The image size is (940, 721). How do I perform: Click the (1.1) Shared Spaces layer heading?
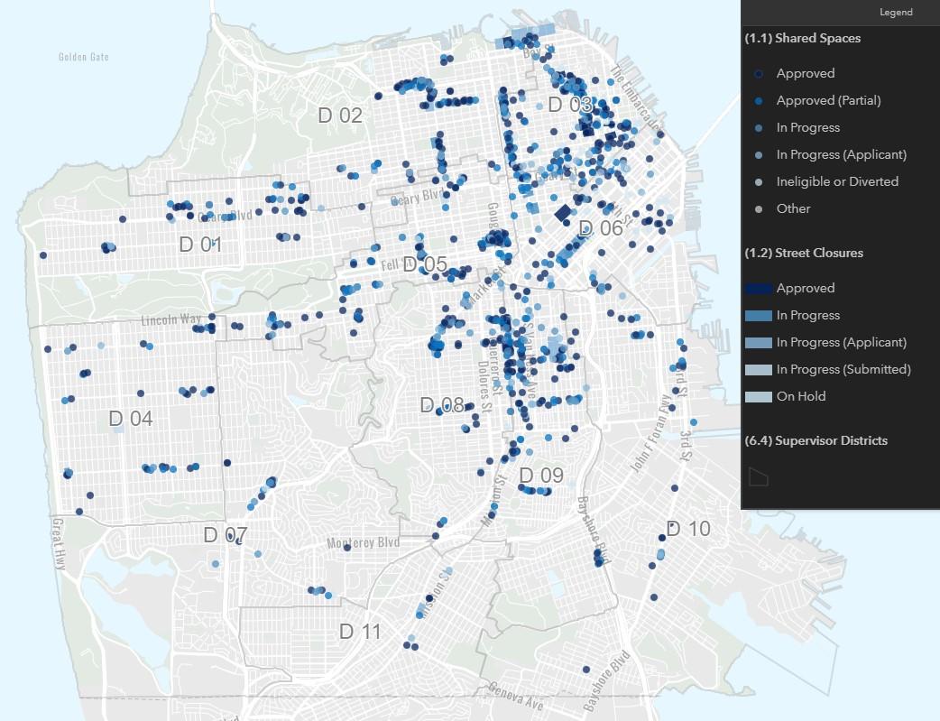pos(803,38)
